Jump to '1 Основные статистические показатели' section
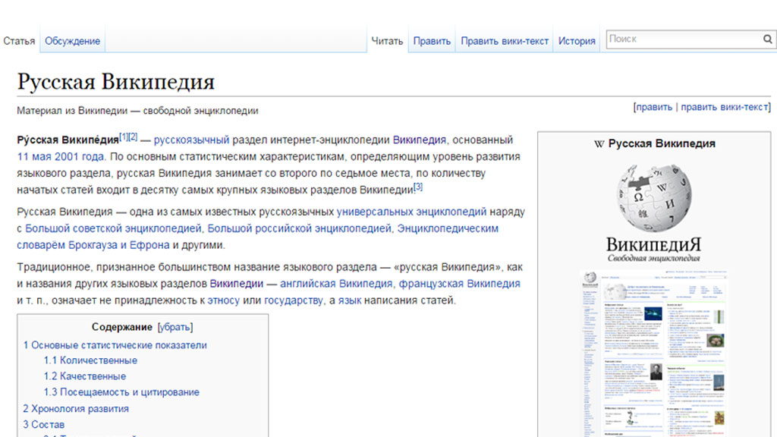Screen dimensions: 777x437 pos(115,345)
